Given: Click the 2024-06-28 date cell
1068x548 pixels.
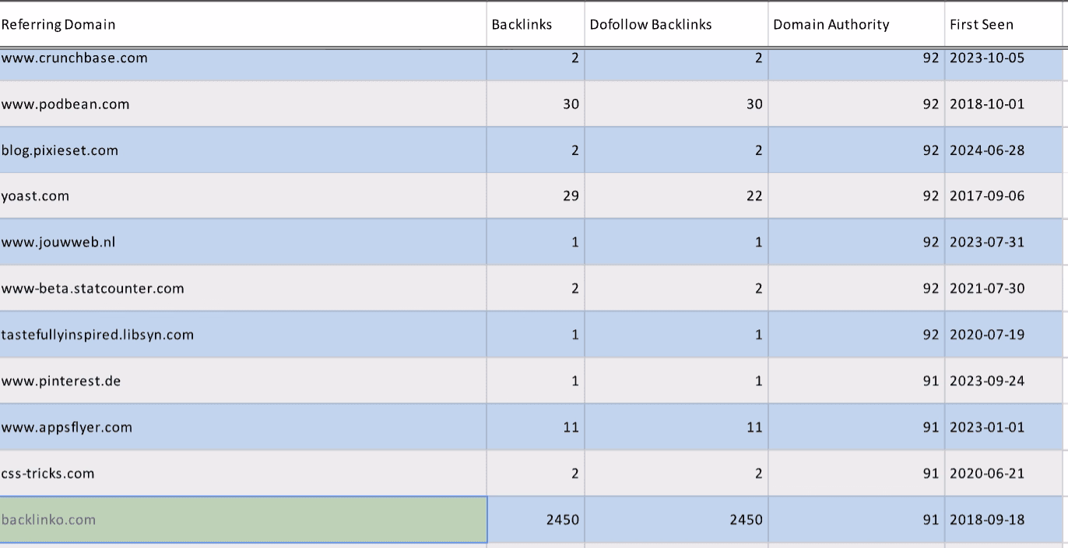Looking at the screenshot, I should (x=1003, y=150).
